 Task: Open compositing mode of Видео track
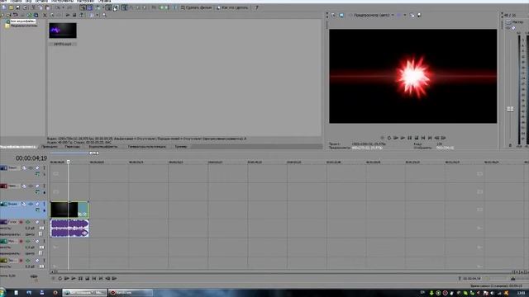pos(37,210)
